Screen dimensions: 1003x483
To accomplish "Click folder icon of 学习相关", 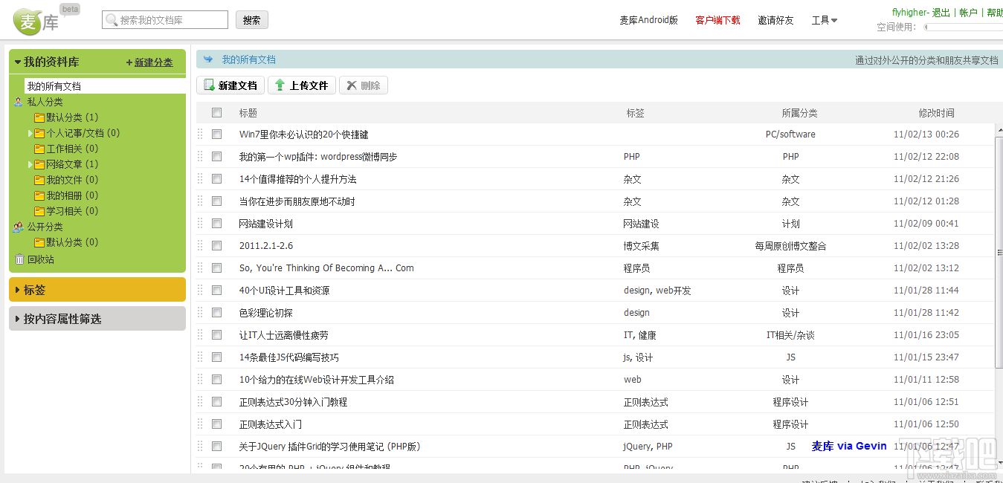I will pyautogui.click(x=39, y=212).
